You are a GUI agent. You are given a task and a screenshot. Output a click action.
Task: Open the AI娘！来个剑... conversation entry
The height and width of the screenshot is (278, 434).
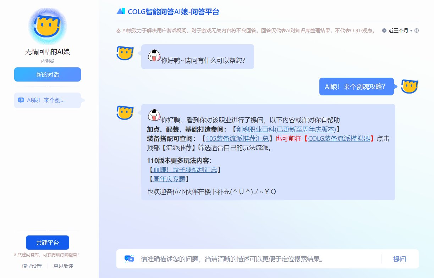click(48, 100)
